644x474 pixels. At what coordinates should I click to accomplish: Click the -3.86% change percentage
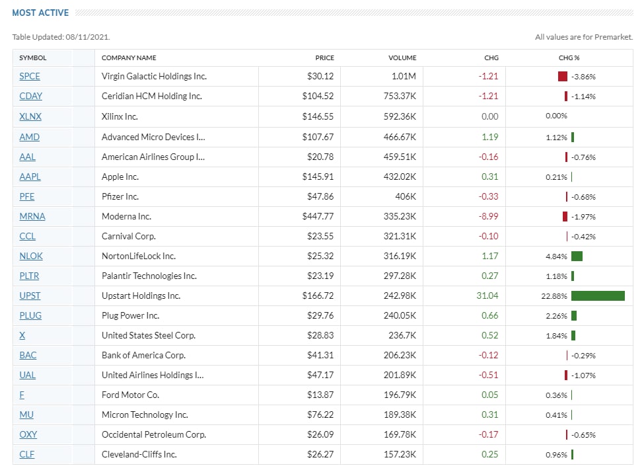(583, 77)
